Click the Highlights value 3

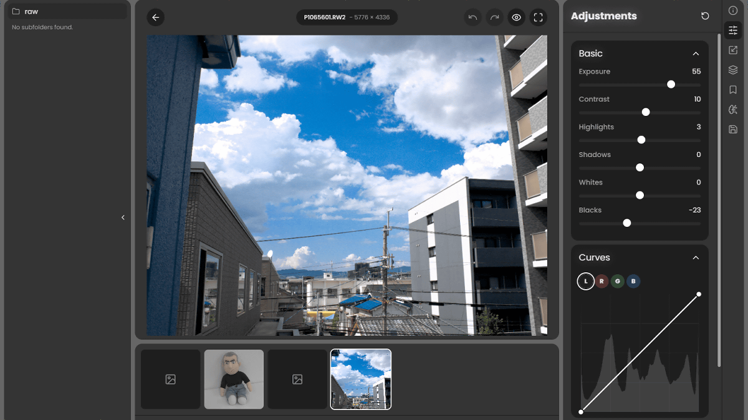(x=699, y=127)
